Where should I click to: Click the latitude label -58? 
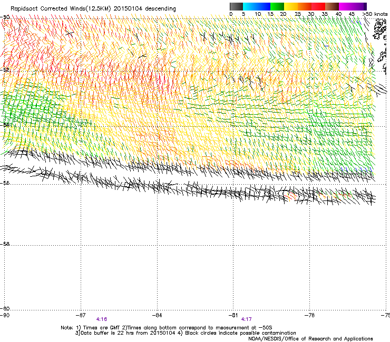click(x=5, y=244)
